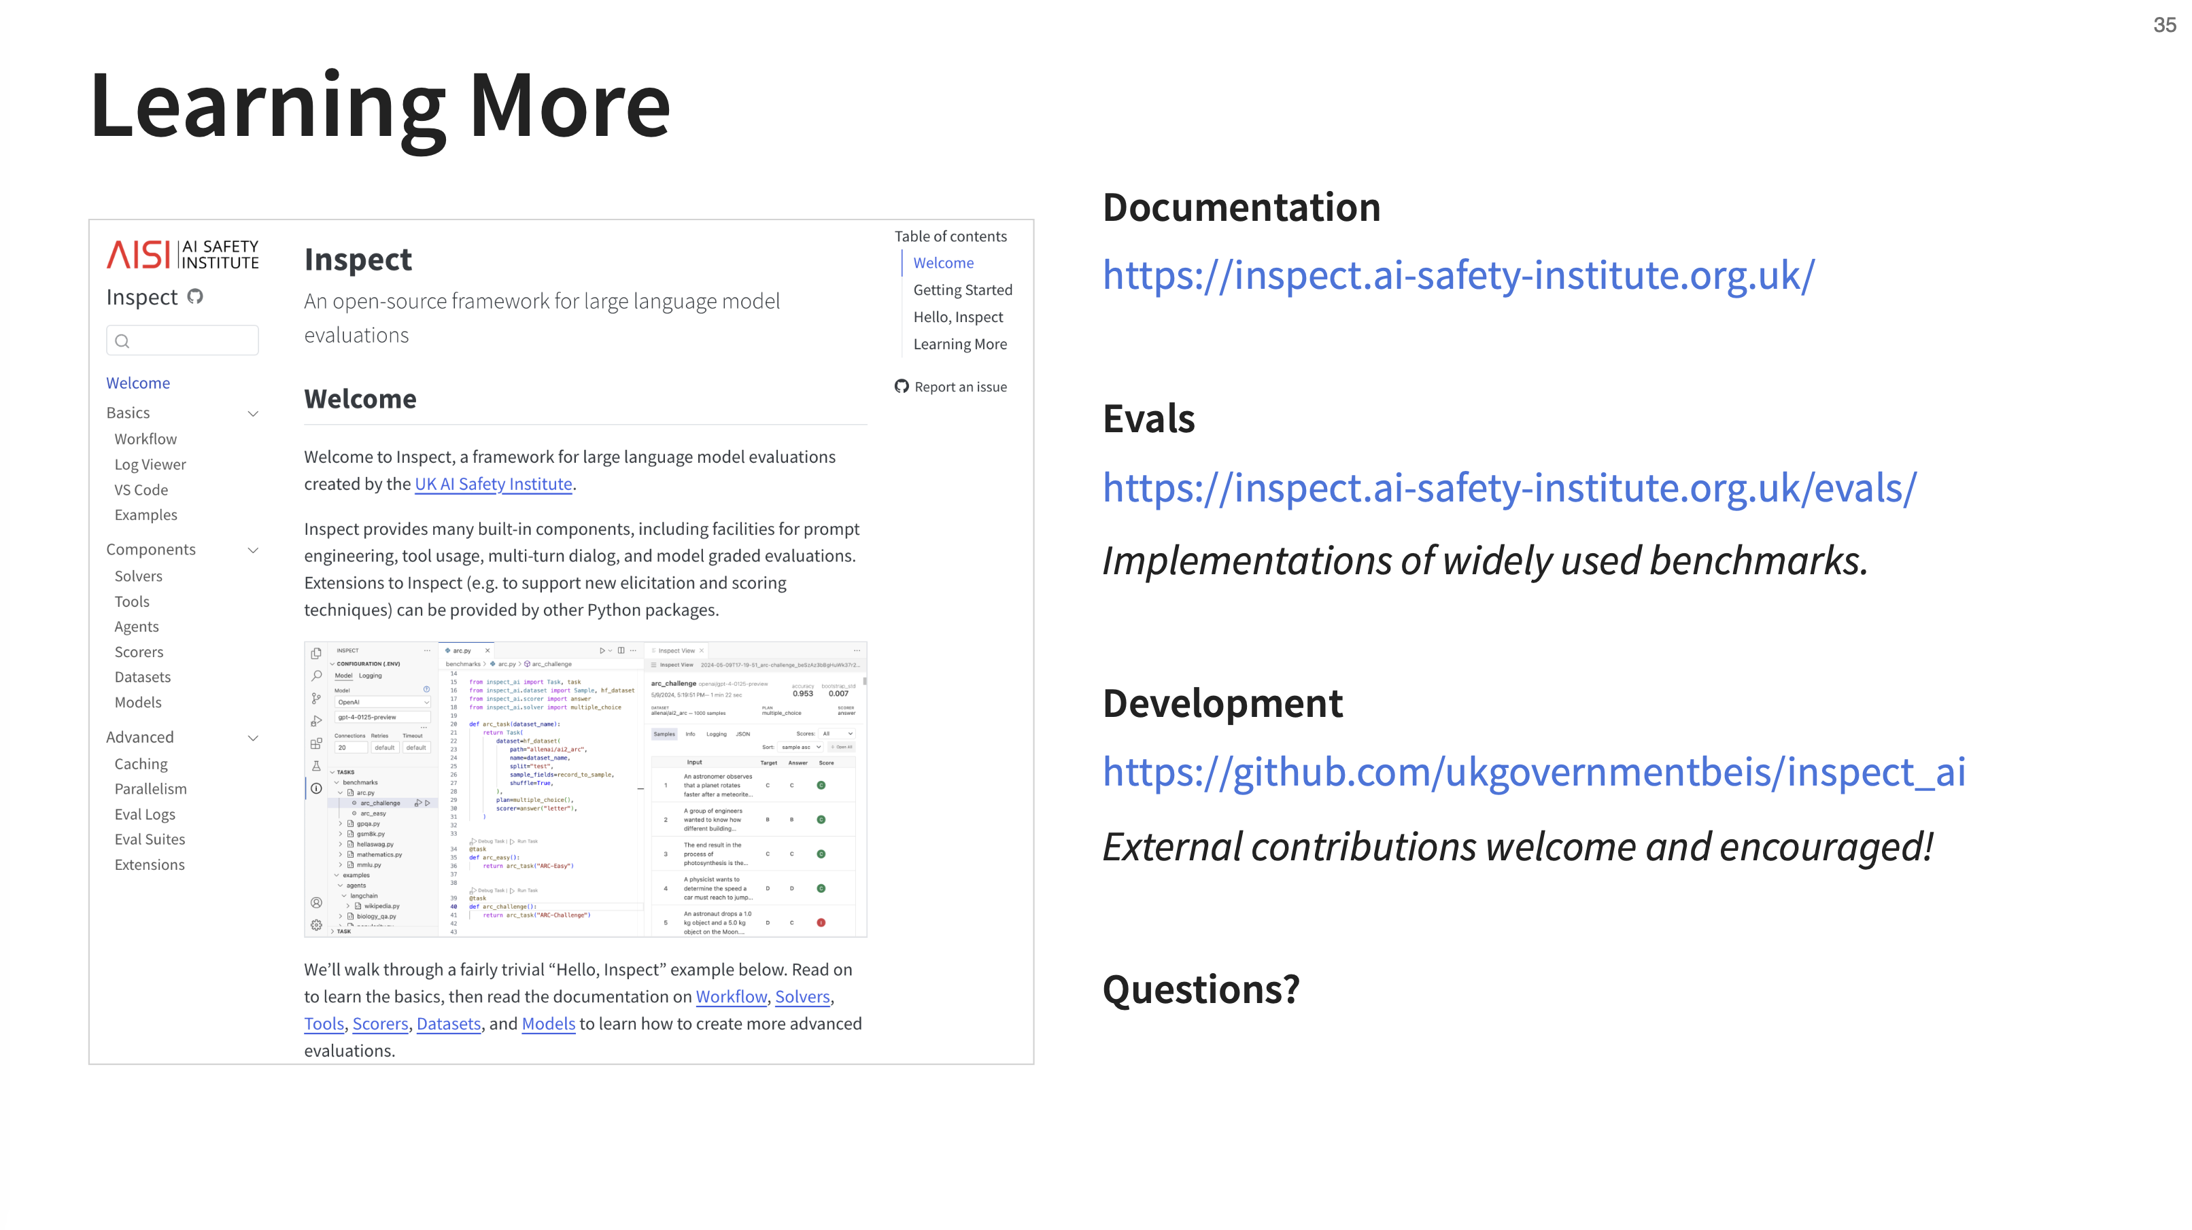Select Hello, Inspect in table of contents
The image size is (2192, 1230).
(957, 317)
